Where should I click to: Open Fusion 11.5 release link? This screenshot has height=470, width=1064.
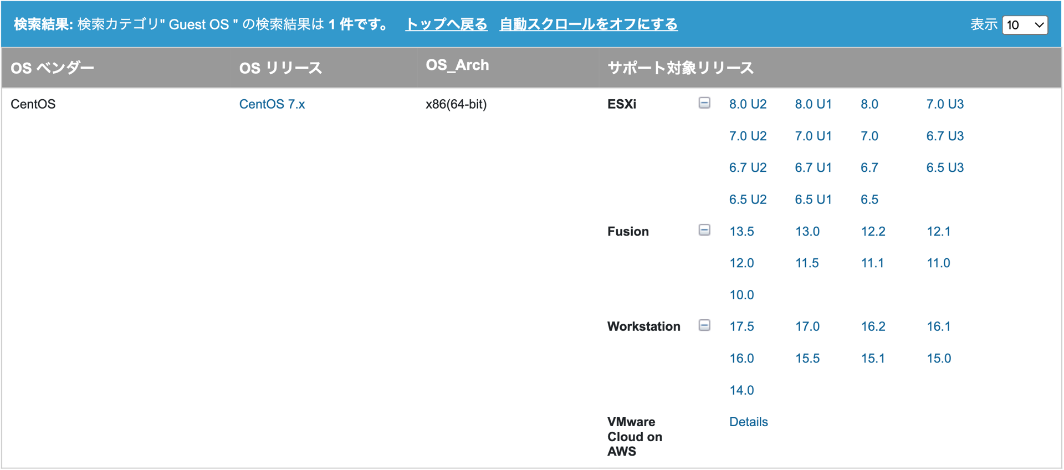coord(807,263)
